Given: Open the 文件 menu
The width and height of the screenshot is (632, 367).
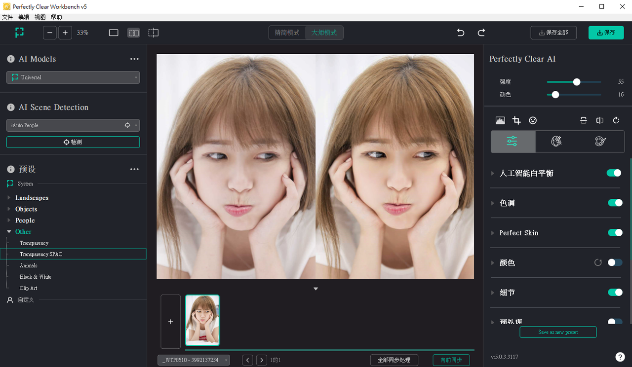Looking at the screenshot, I should click(7, 17).
